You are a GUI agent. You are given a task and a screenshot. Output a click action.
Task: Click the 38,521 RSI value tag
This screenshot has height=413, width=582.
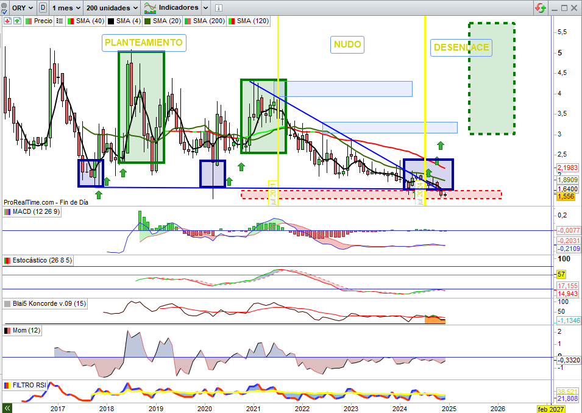point(568,392)
